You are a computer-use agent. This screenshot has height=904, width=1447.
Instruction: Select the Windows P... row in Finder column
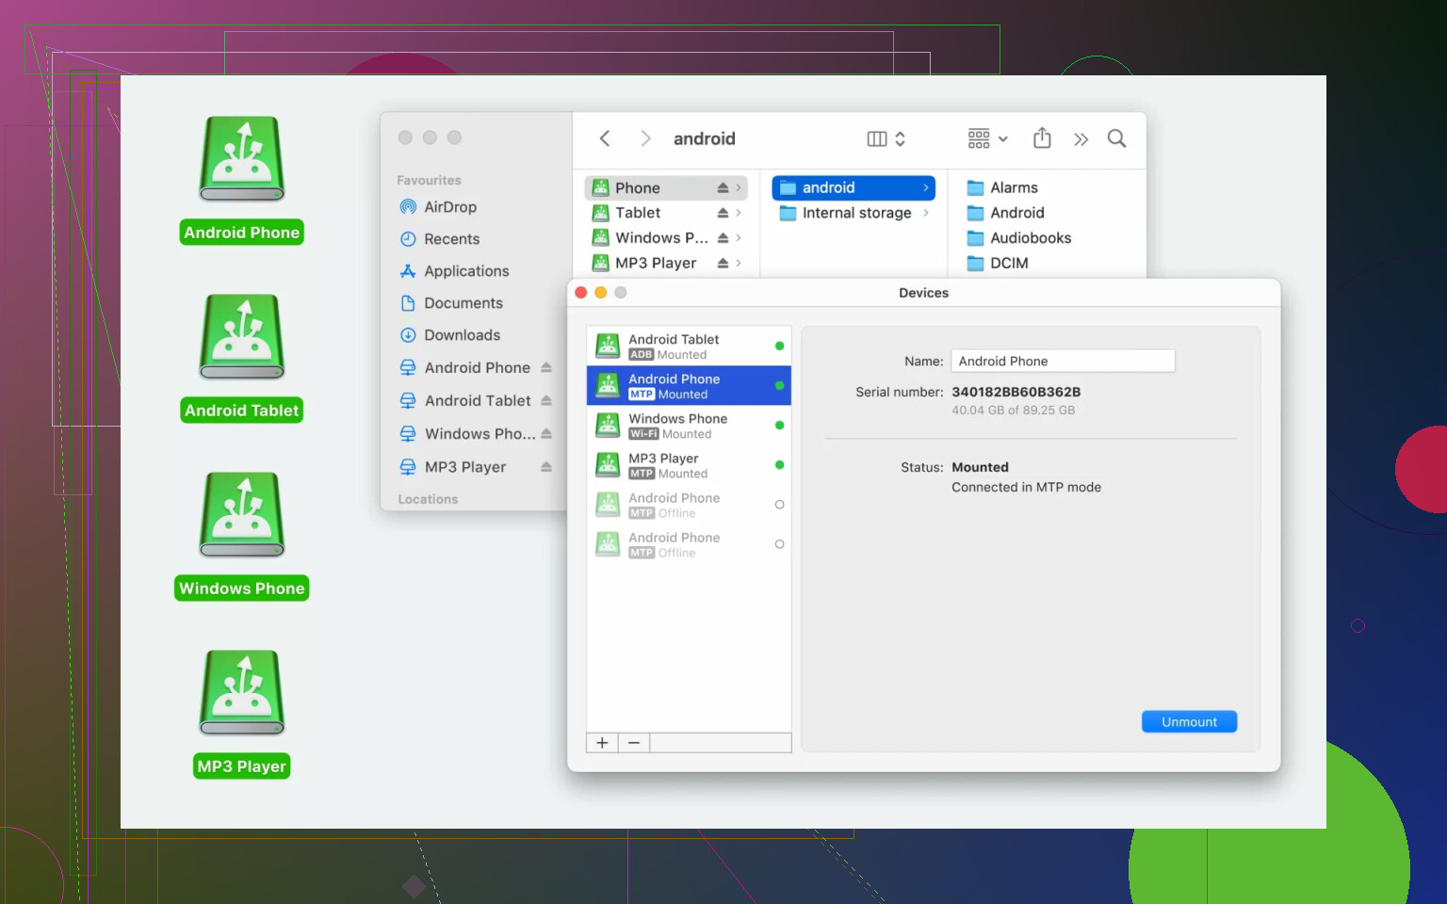click(666, 237)
